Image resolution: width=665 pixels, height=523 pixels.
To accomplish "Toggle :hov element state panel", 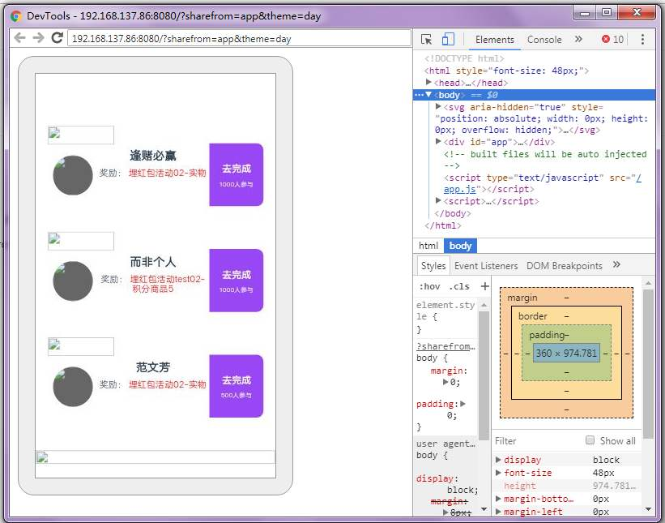I will click(429, 286).
